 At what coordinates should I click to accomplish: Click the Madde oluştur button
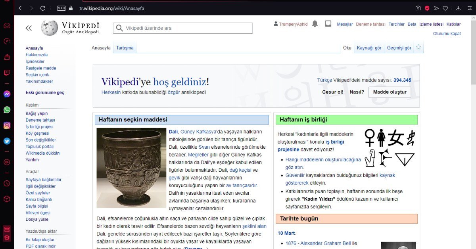click(x=390, y=92)
